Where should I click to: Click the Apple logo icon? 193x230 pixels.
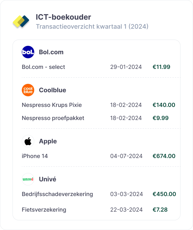tap(28, 141)
